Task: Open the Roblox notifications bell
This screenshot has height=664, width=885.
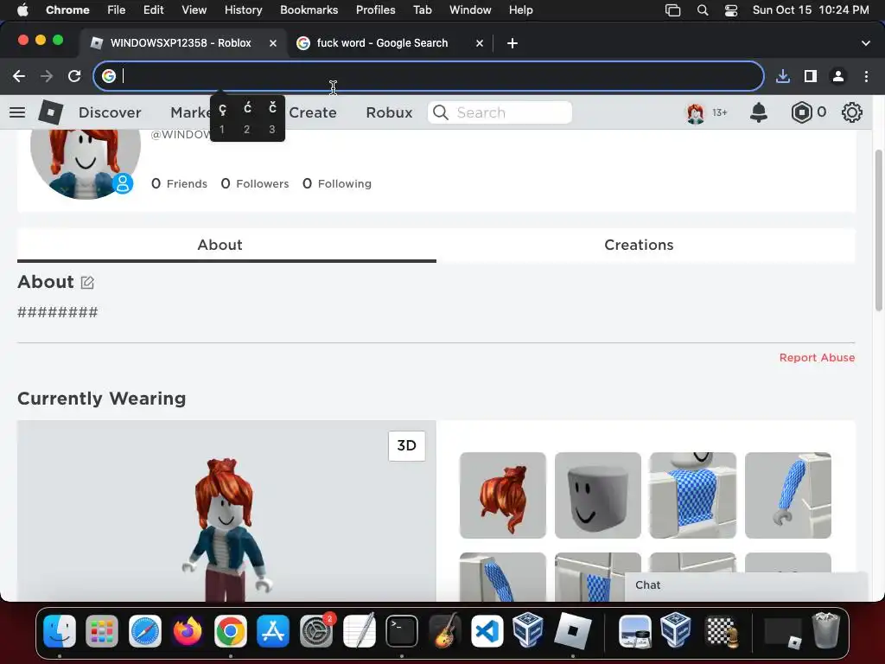Action: click(758, 112)
